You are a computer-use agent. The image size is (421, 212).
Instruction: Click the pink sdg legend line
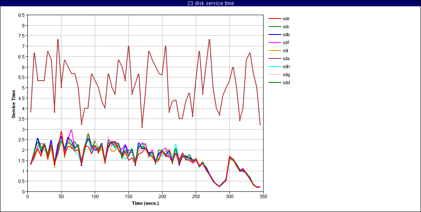click(x=274, y=74)
